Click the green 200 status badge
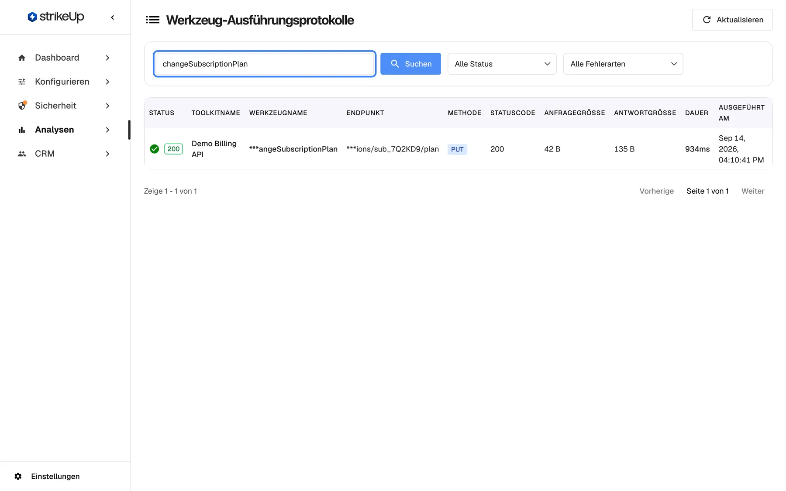Screen dimensions: 786x491 click(173, 149)
